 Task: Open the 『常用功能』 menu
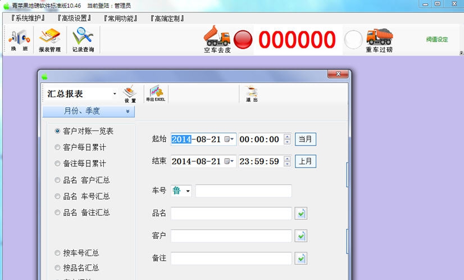click(120, 19)
